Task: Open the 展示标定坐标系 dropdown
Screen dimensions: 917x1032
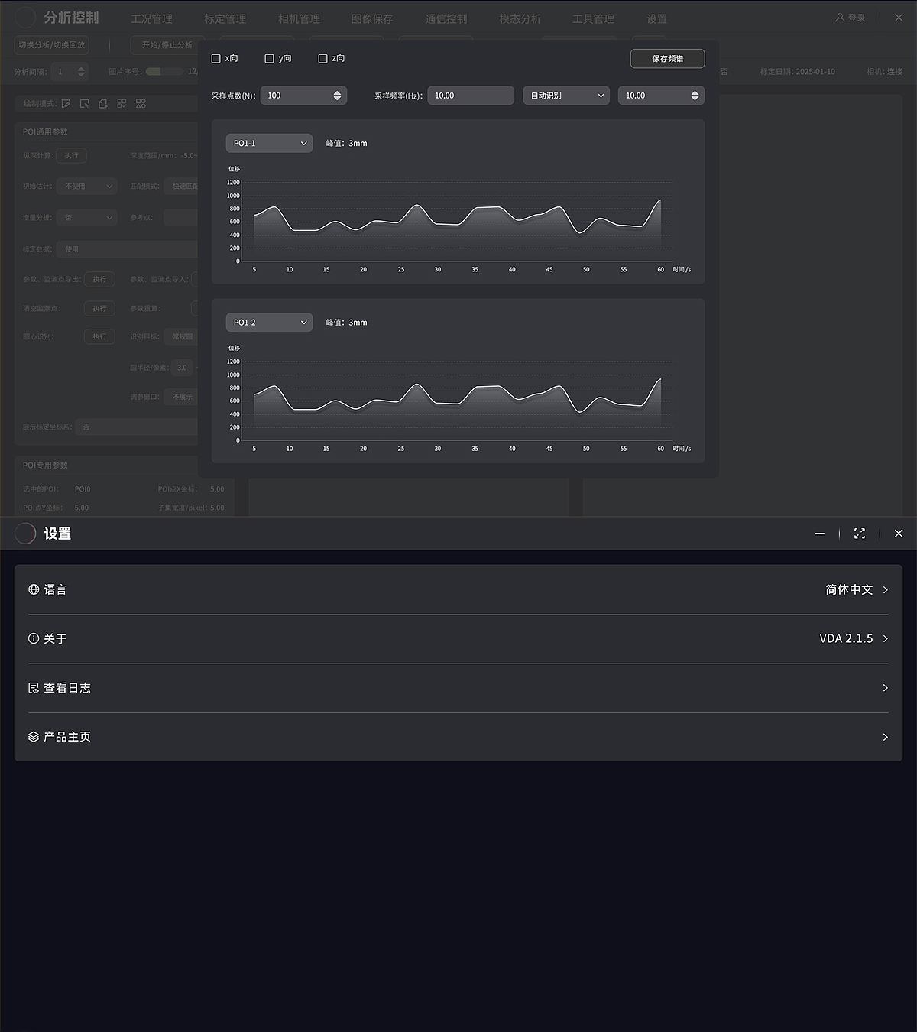Action: [x=137, y=427]
